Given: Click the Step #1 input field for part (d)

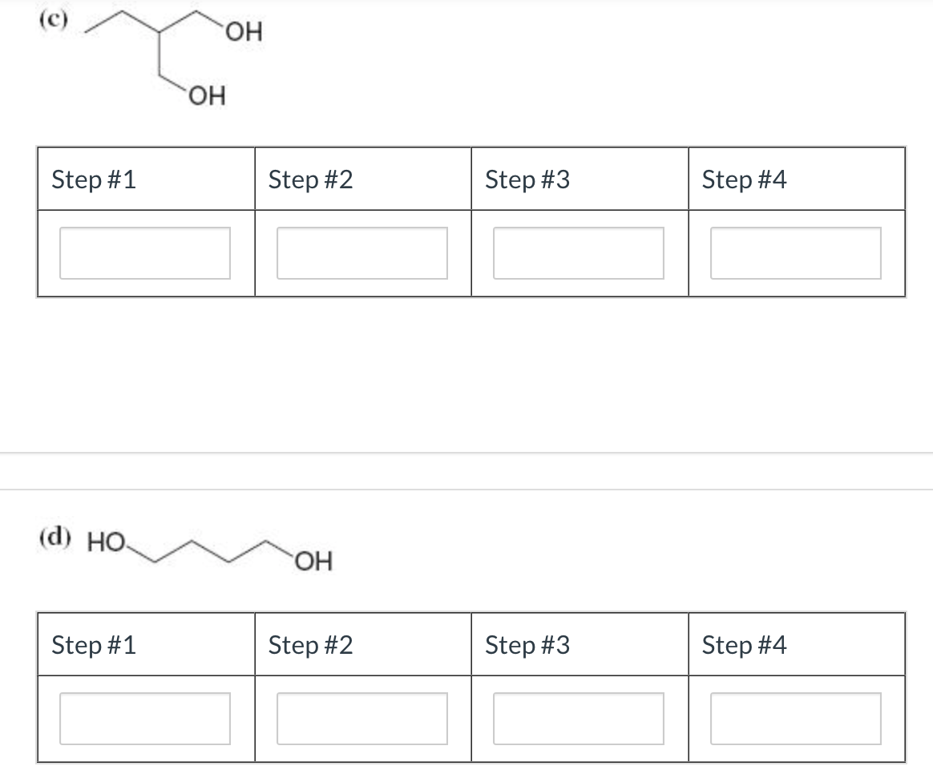Looking at the screenshot, I should 144,718.
